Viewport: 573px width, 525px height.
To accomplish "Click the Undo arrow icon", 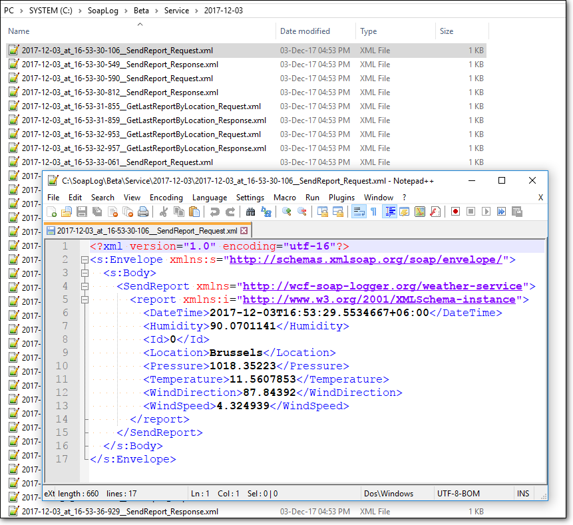I will click(214, 212).
